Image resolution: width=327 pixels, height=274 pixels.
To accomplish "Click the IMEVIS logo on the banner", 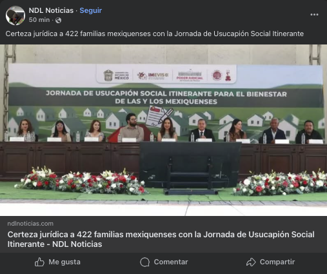I will click(x=153, y=75).
